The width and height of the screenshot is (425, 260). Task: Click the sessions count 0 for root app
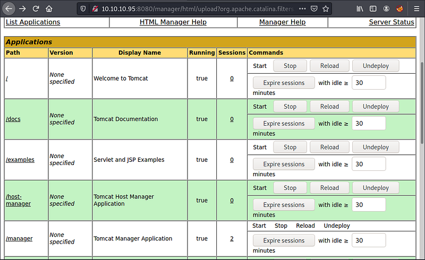click(x=232, y=79)
